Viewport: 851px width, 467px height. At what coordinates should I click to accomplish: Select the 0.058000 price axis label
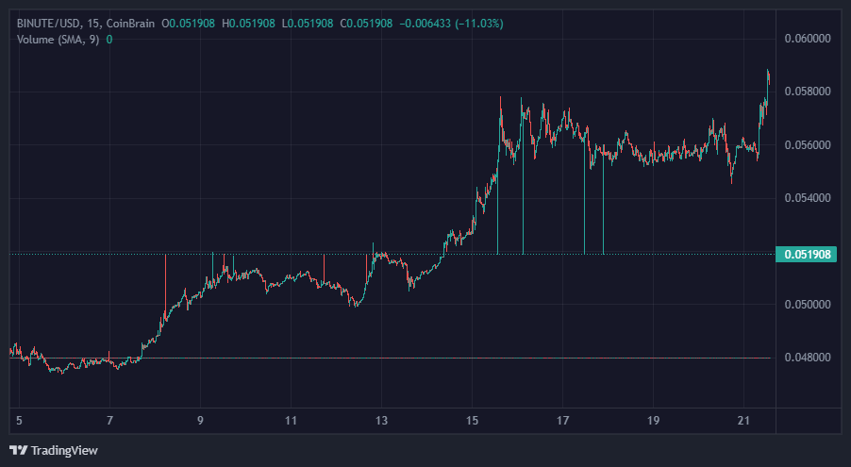pyautogui.click(x=808, y=92)
